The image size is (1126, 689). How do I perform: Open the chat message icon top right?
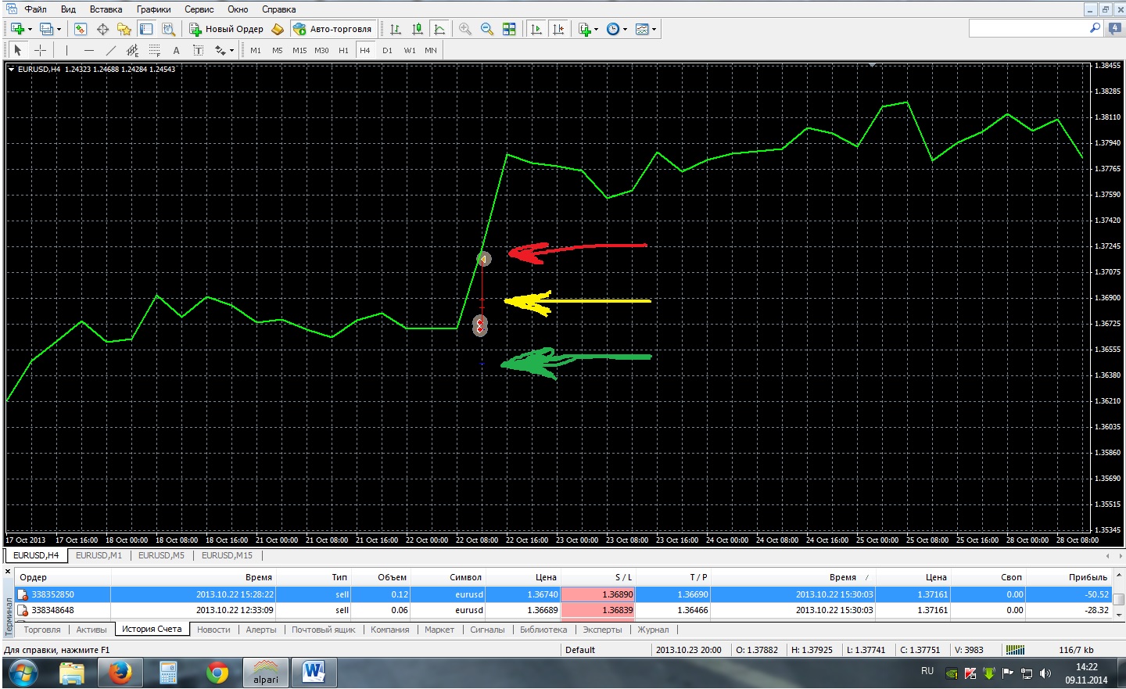pos(1115,28)
